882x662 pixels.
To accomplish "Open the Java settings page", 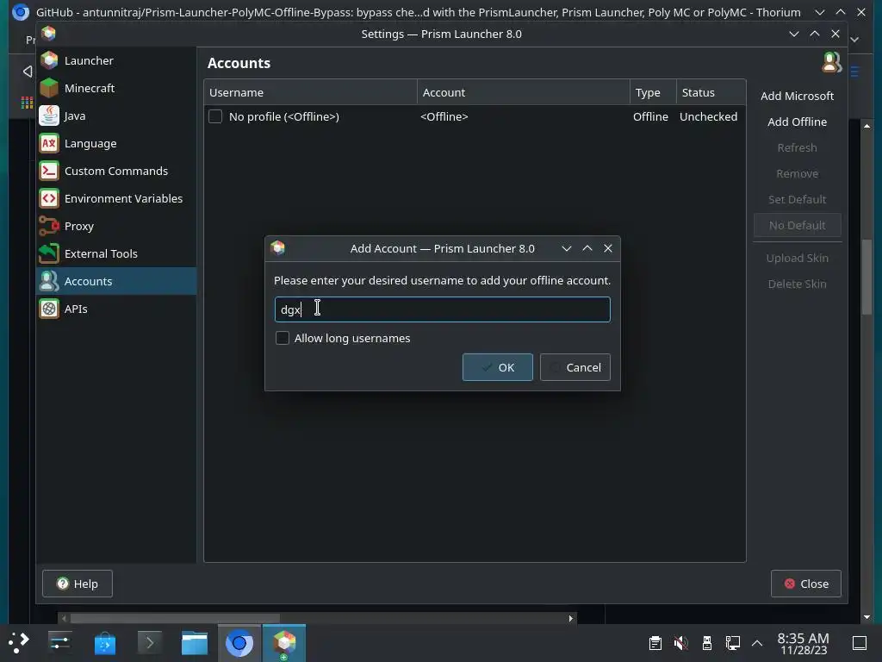I will tap(116, 116).
